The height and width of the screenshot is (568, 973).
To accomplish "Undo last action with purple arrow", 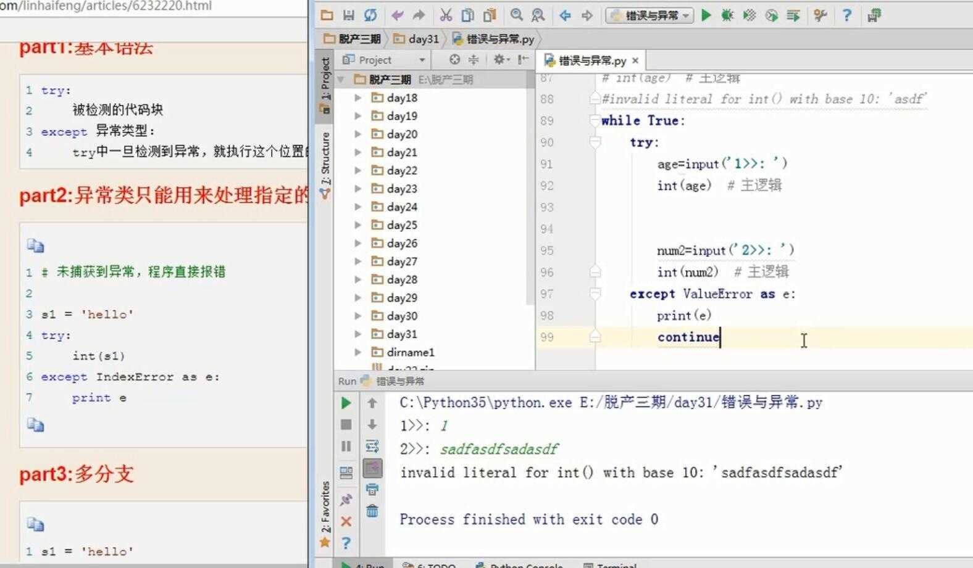I will [x=397, y=15].
